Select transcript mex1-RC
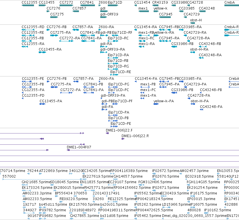239x220 pixels. (147, 38)
